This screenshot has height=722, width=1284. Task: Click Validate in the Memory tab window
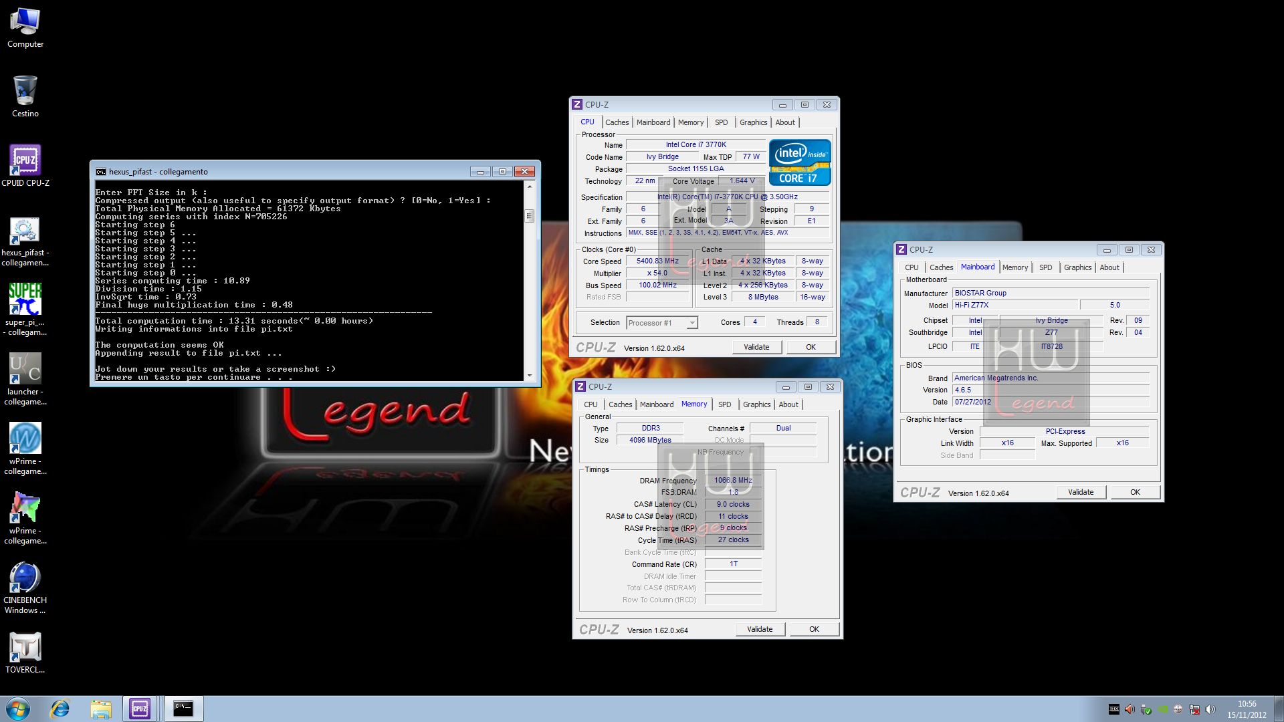tap(760, 629)
